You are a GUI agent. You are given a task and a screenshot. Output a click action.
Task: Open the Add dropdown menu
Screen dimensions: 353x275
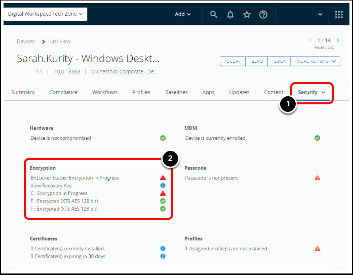(x=183, y=14)
